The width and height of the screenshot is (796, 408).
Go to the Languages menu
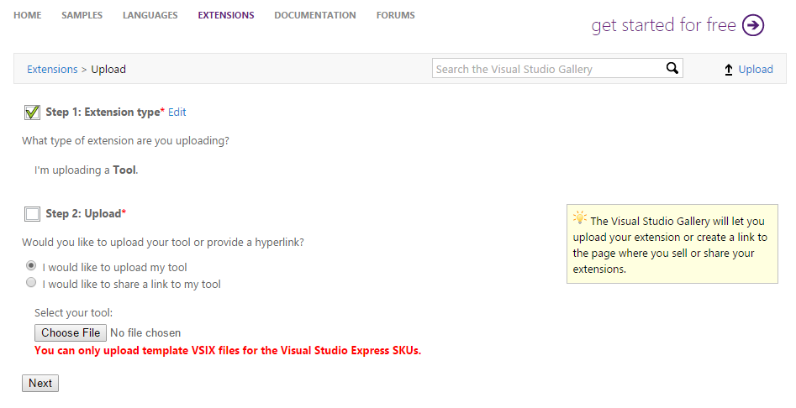point(150,15)
